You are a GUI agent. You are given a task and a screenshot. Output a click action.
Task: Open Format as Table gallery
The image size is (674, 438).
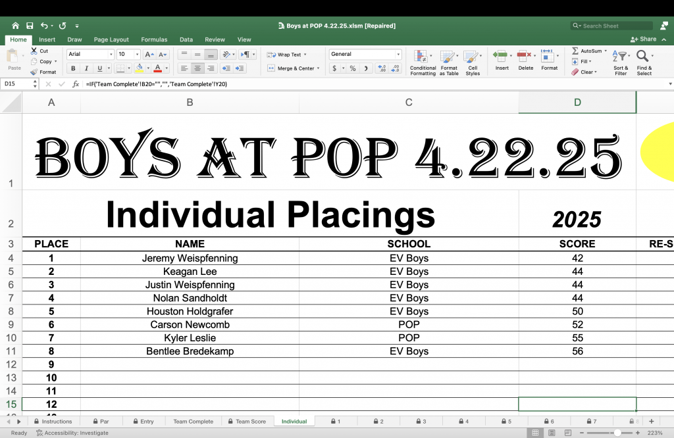449,62
